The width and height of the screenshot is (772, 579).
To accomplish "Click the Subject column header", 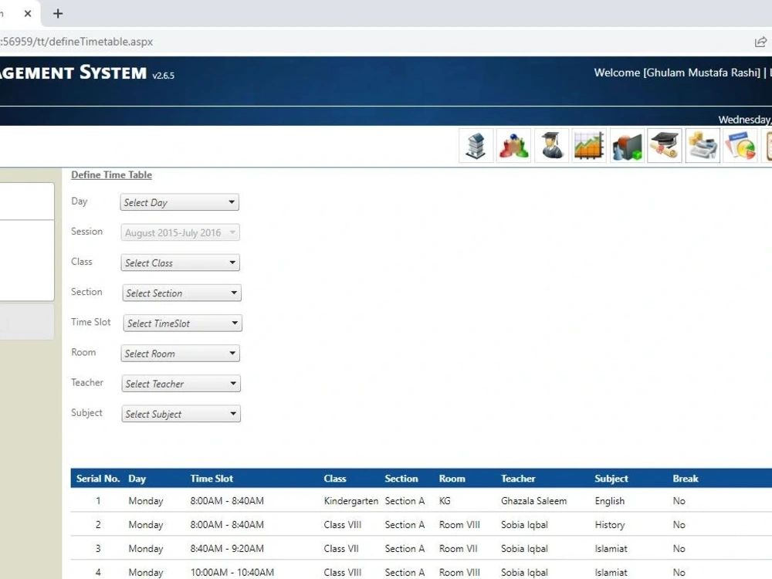I will tap(611, 479).
